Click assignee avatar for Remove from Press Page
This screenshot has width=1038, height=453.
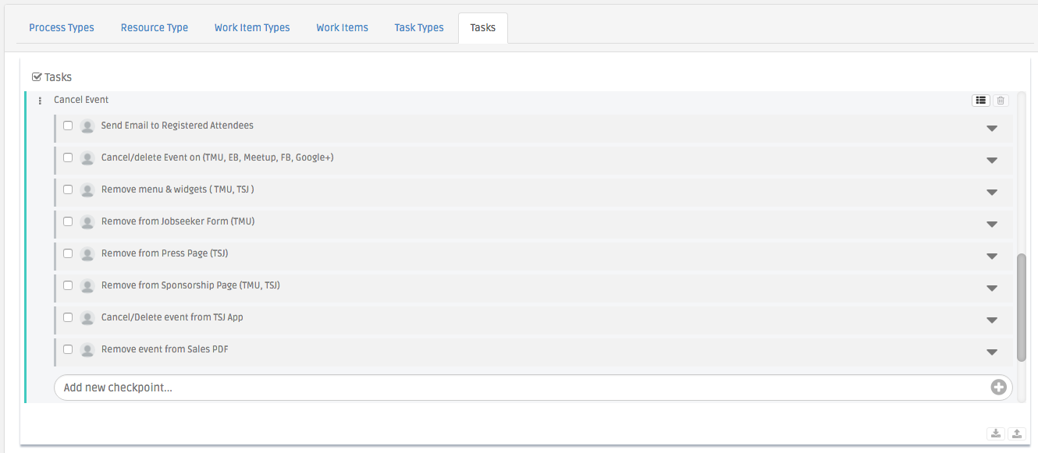click(87, 254)
